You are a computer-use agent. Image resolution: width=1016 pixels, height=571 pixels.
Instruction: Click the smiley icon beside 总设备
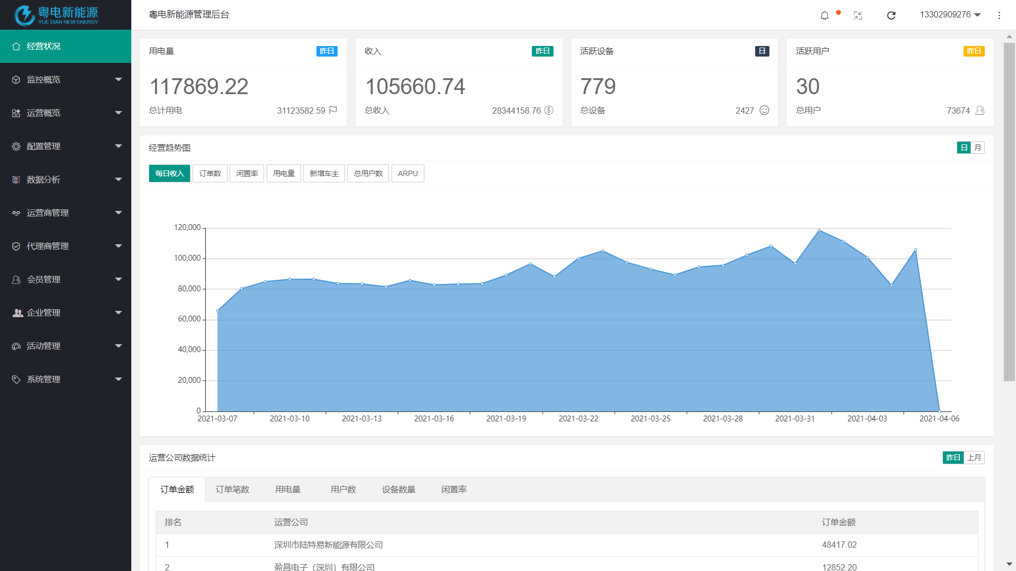[x=764, y=110]
